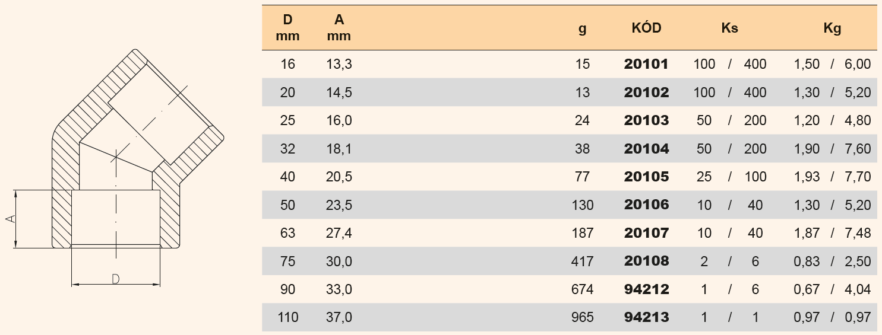Viewport: 882px width, 335px height.
Task: Open product code 20106
Action: [x=646, y=205]
